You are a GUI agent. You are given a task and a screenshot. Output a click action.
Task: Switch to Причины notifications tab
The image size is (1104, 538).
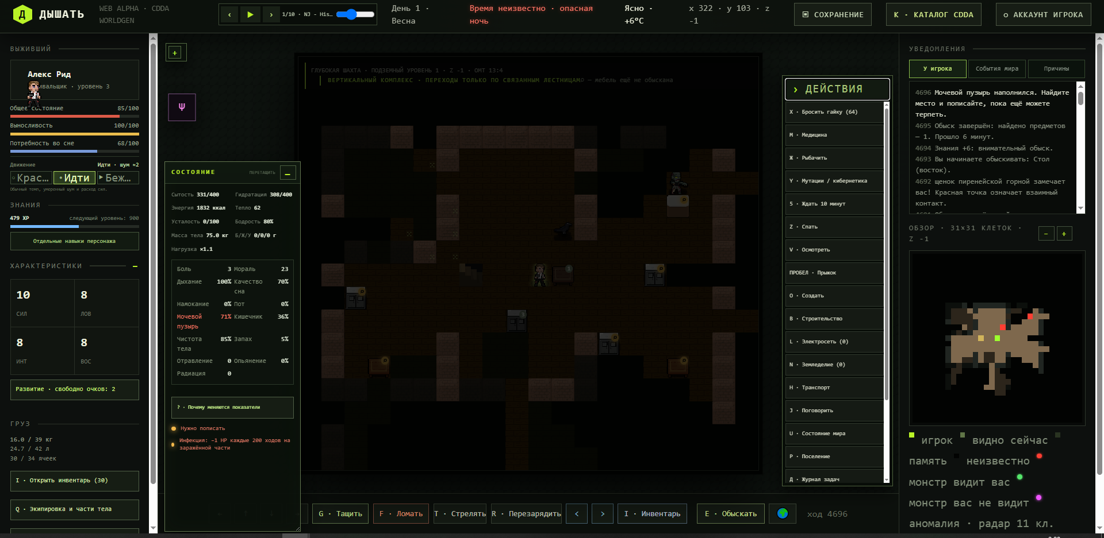tap(1056, 69)
